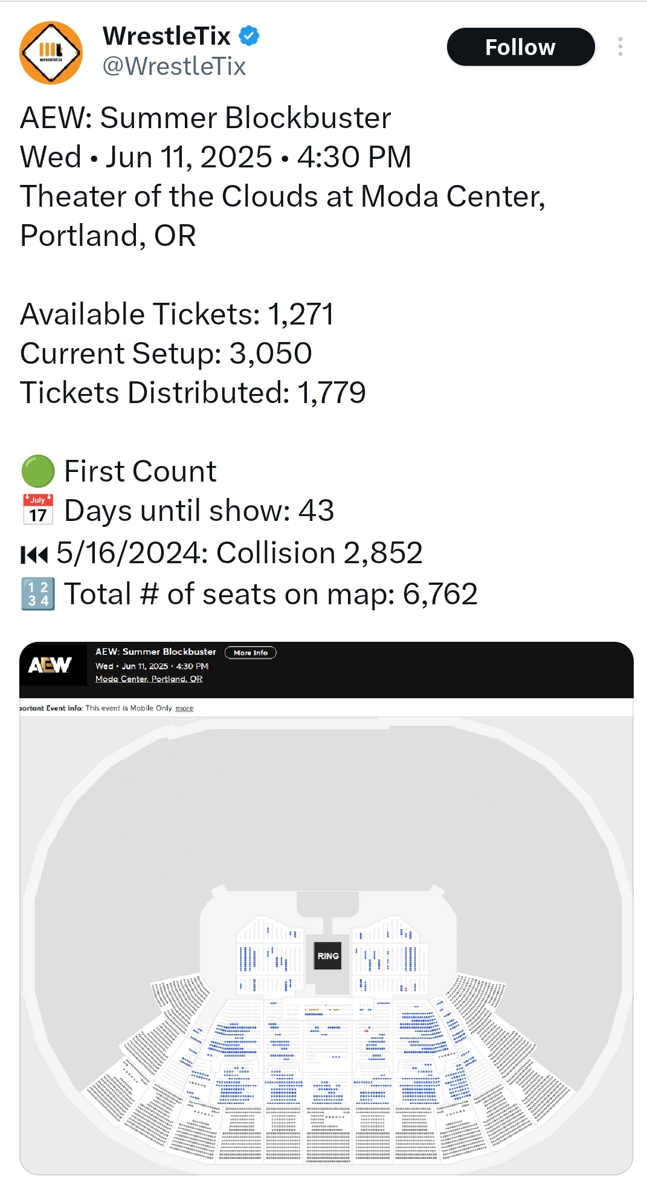This screenshot has width=647, height=1202.
Task: Click the green circle emoji beside First Count
Action: [38, 471]
